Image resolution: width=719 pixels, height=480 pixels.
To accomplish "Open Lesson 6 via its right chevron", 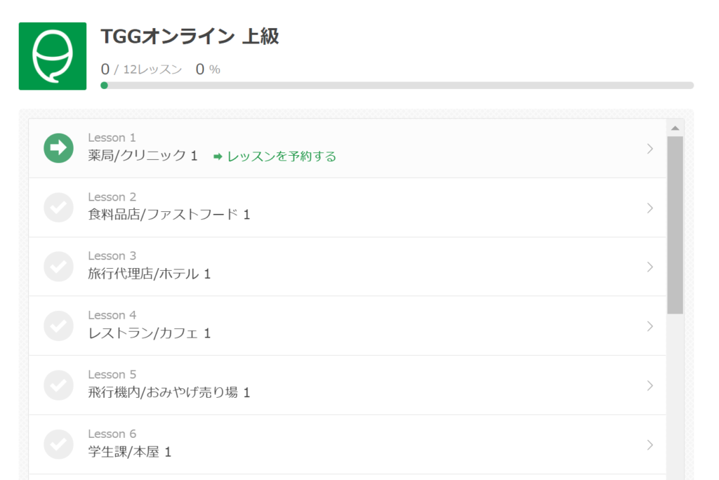I will click(x=649, y=445).
